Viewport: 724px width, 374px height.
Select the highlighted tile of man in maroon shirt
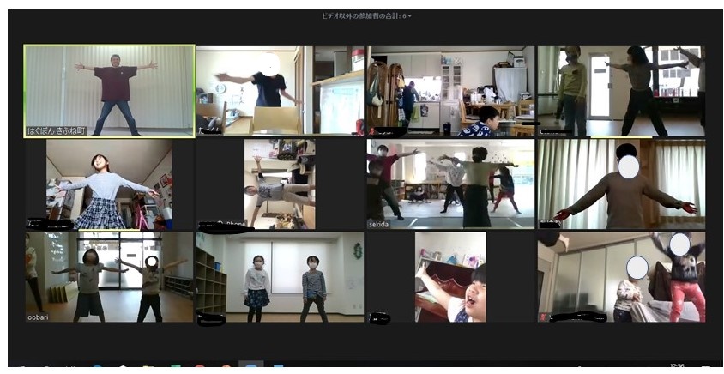[110, 91]
